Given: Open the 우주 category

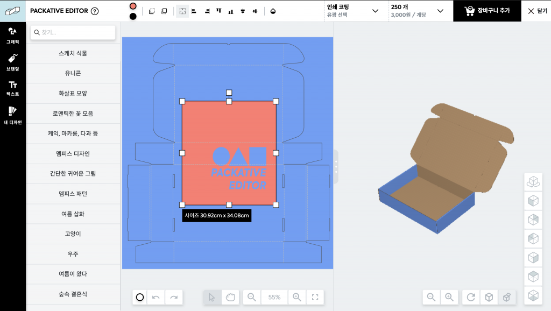Looking at the screenshot, I should [x=73, y=254].
